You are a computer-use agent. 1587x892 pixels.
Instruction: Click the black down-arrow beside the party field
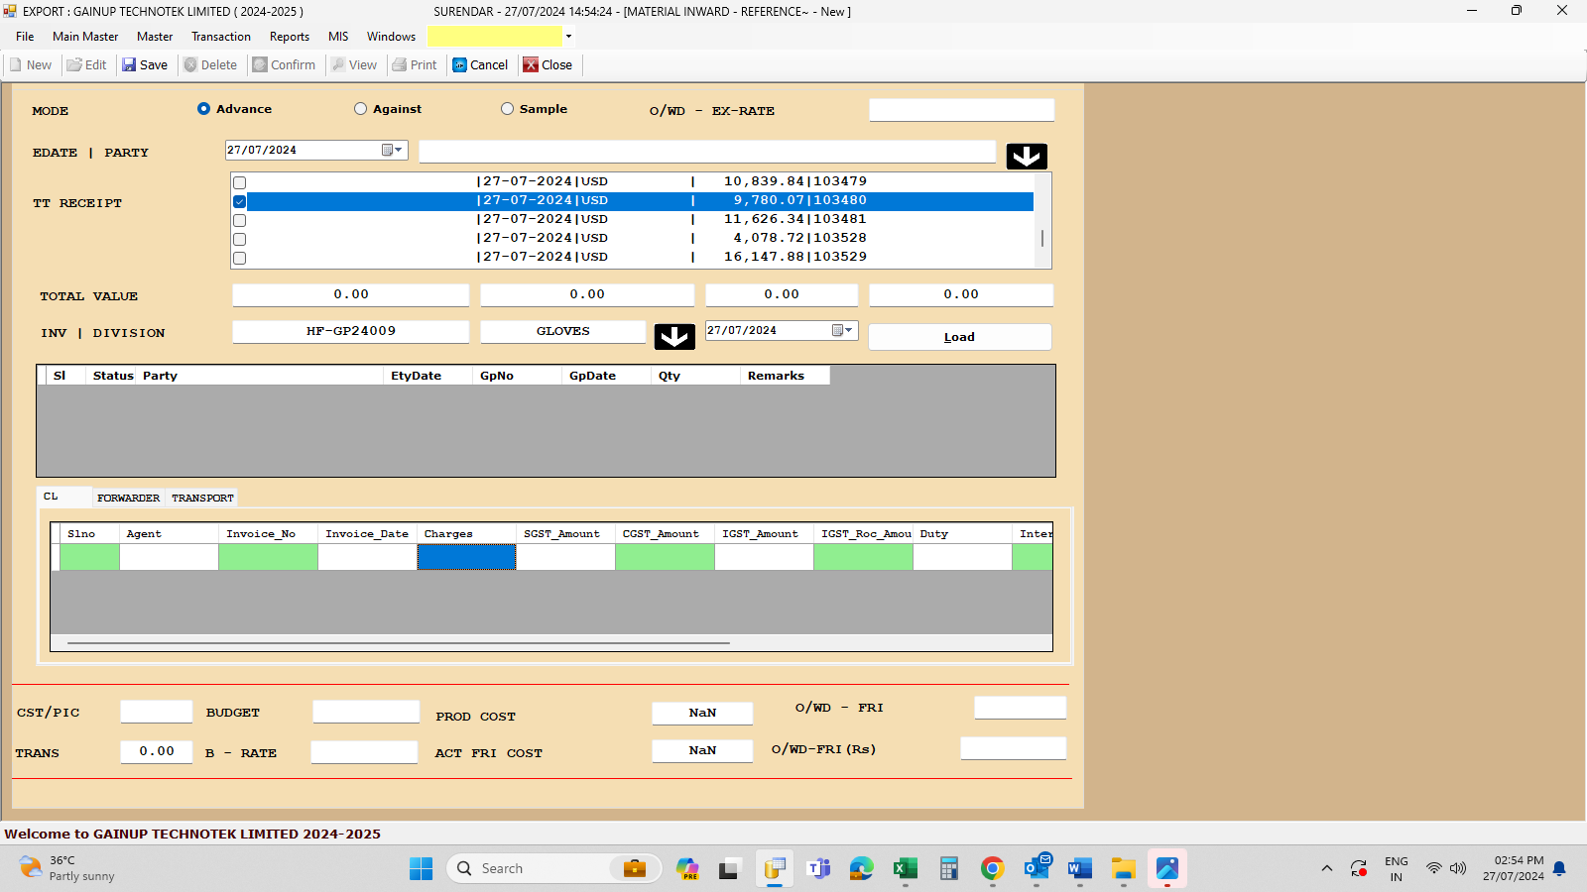(x=1027, y=157)
